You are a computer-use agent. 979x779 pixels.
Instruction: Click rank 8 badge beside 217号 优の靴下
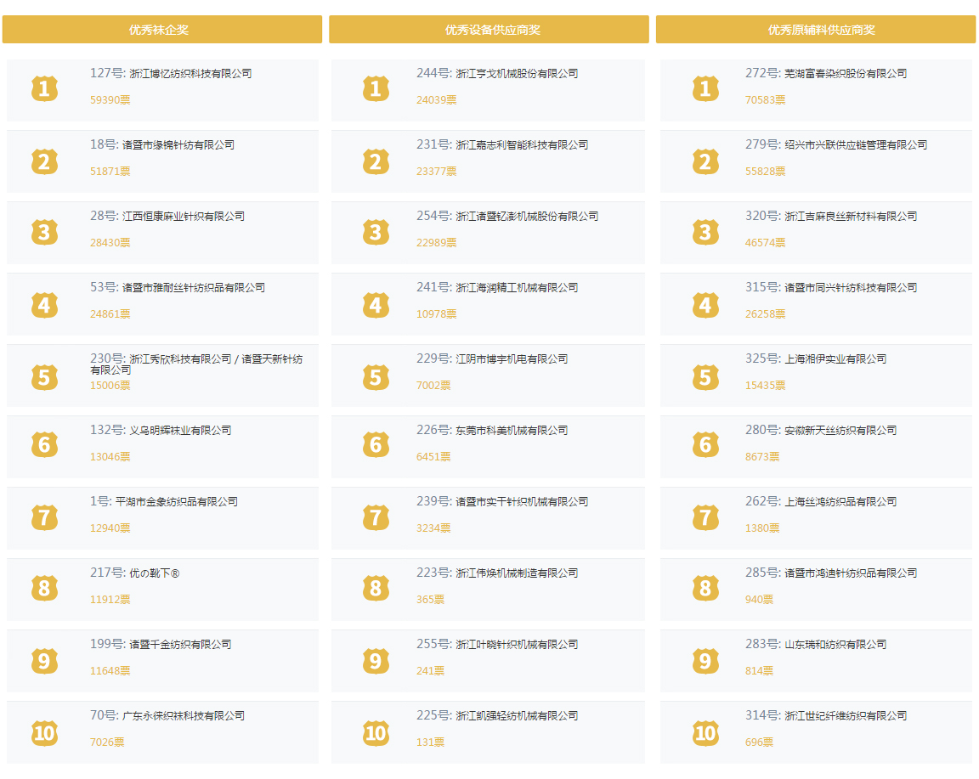pos(44,588)
